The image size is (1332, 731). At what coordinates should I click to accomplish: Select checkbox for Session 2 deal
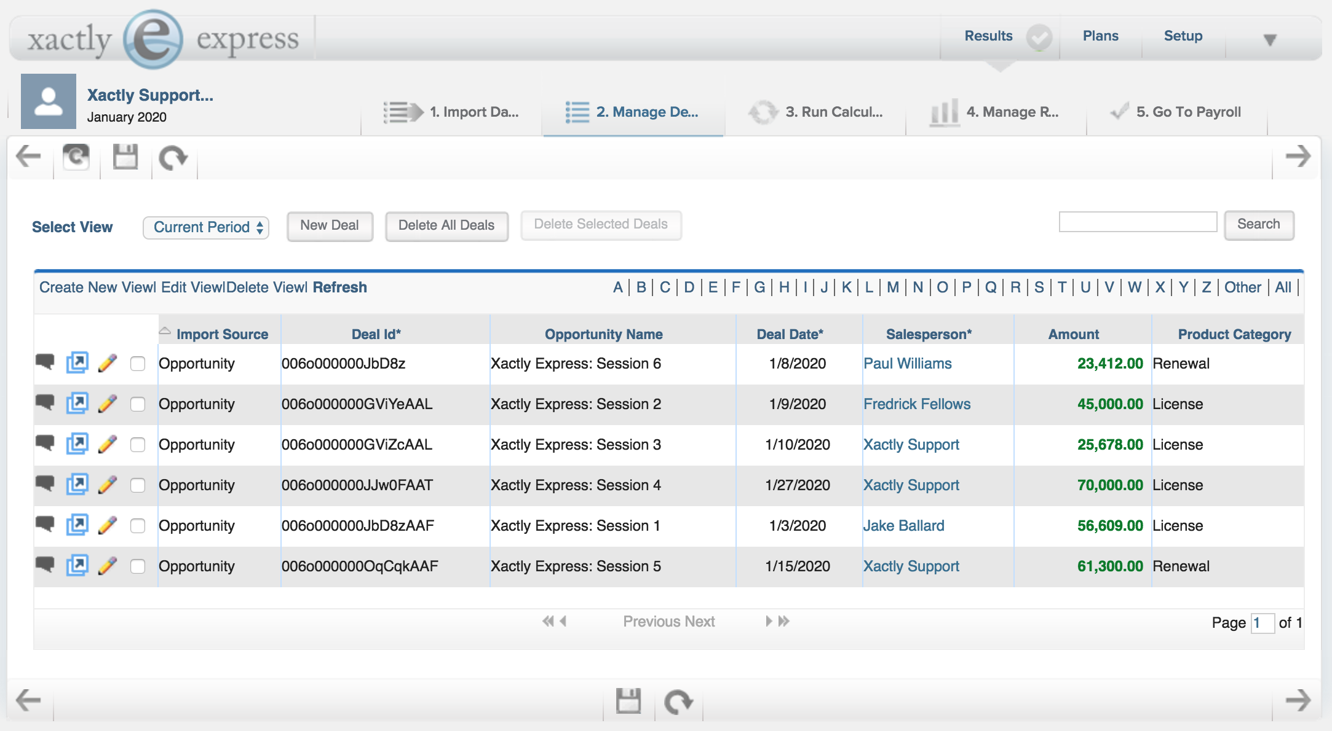coord(138,404)
